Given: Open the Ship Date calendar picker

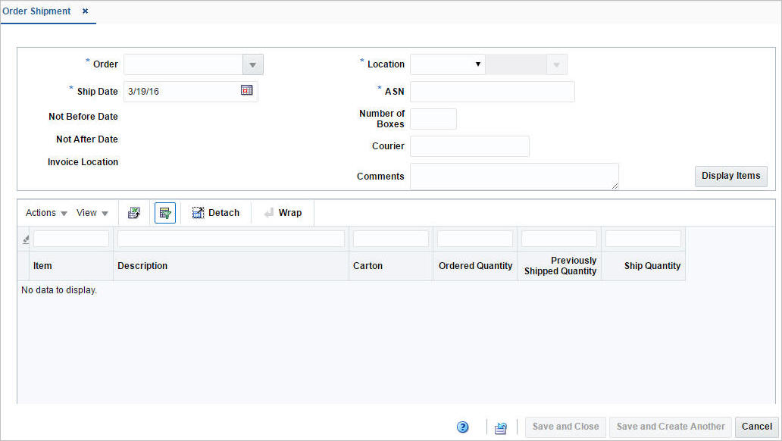Looking at the screenshot, I should coord(247,91).
